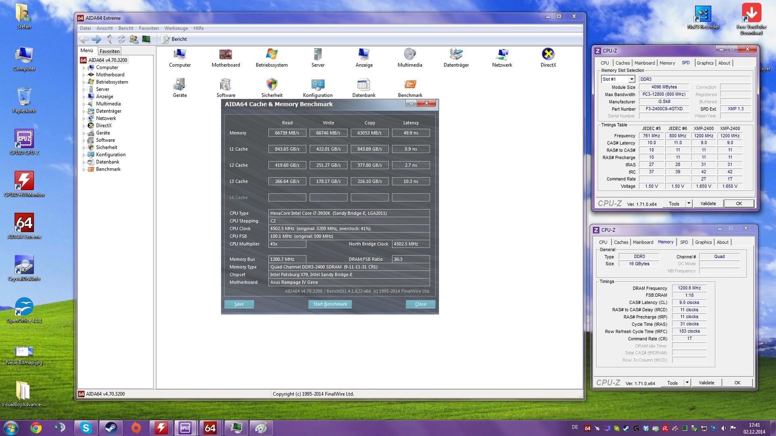Click the AIDA64 toolbar refresh icon
The image size is (776, 436).
pyautogui.click(x=121, y=39)
